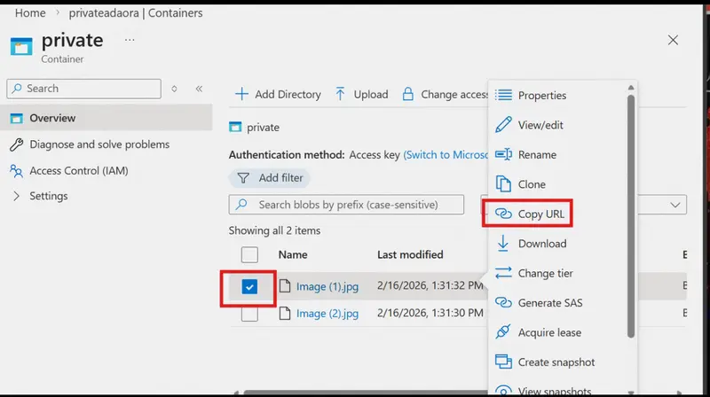
Task: Click the Add Directory button
Action: (278, 94)
